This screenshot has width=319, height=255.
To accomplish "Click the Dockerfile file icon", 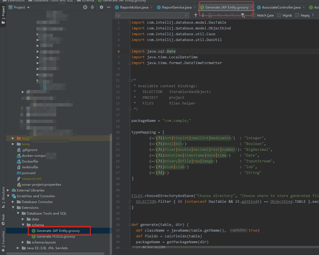I will [19, 161].
